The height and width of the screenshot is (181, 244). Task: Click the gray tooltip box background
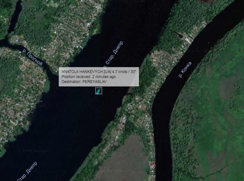pyautogui.click(x=99, y=77)
